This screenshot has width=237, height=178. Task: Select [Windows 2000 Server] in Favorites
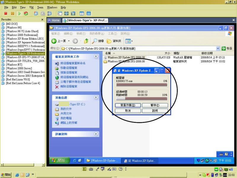[19, 68]
